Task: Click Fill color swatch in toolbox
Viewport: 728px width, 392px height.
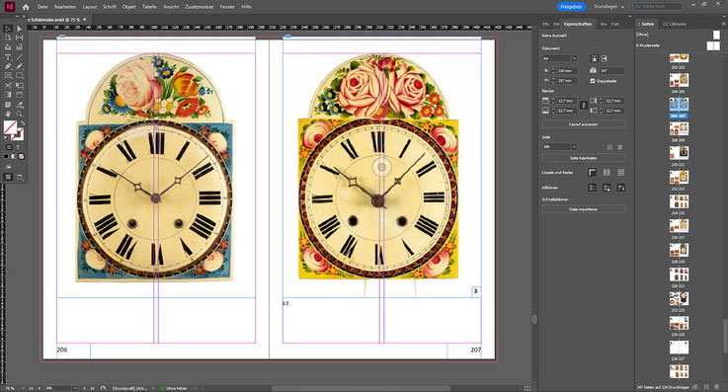Action: [9, 126]
